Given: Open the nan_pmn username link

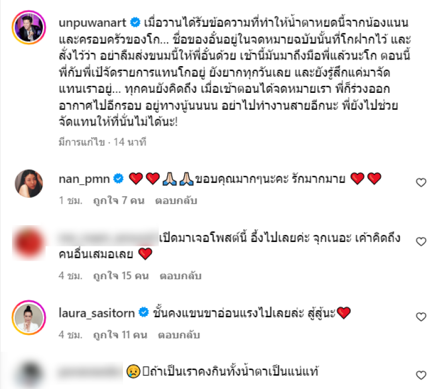Looking at the screenshot, I should pyautogui.click(x=84, y=179).
